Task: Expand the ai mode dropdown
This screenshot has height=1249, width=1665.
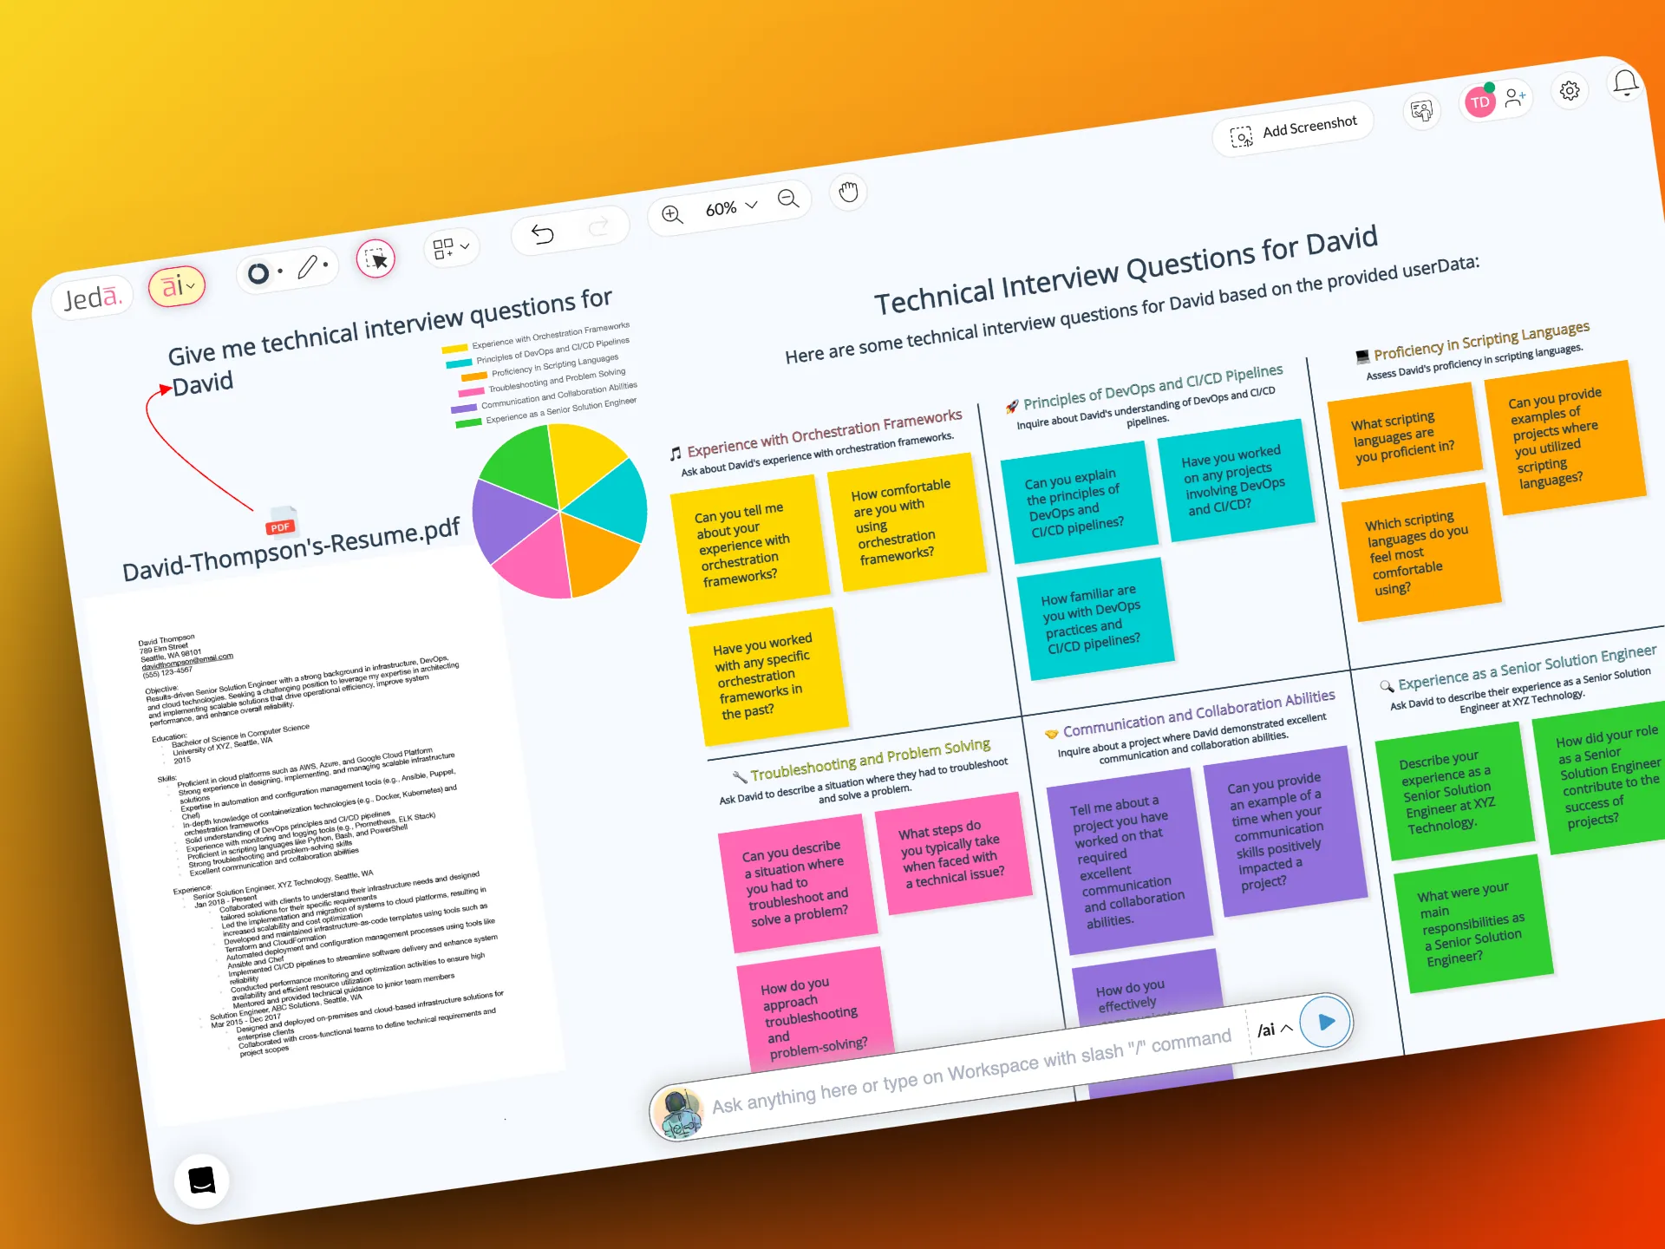Action: [x=177, y=285]
